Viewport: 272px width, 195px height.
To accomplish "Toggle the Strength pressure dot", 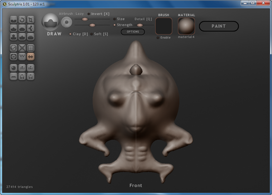I will point(115,25).
